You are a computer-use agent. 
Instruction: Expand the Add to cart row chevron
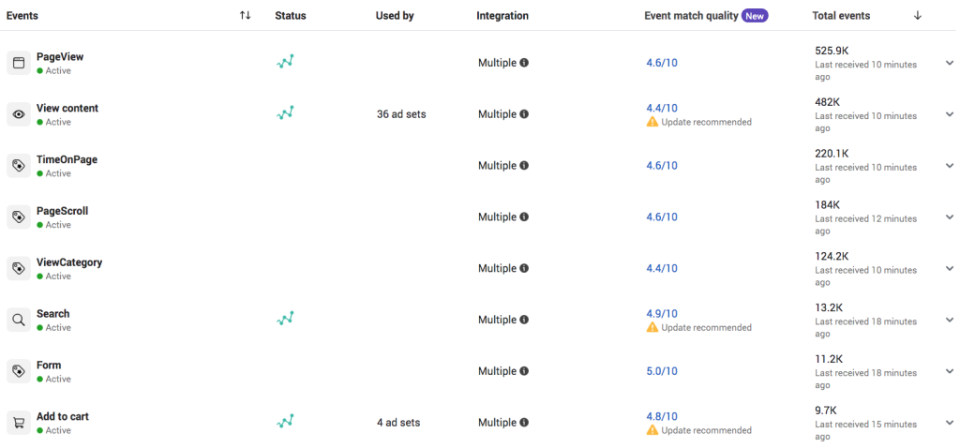(x=950, y=423)
